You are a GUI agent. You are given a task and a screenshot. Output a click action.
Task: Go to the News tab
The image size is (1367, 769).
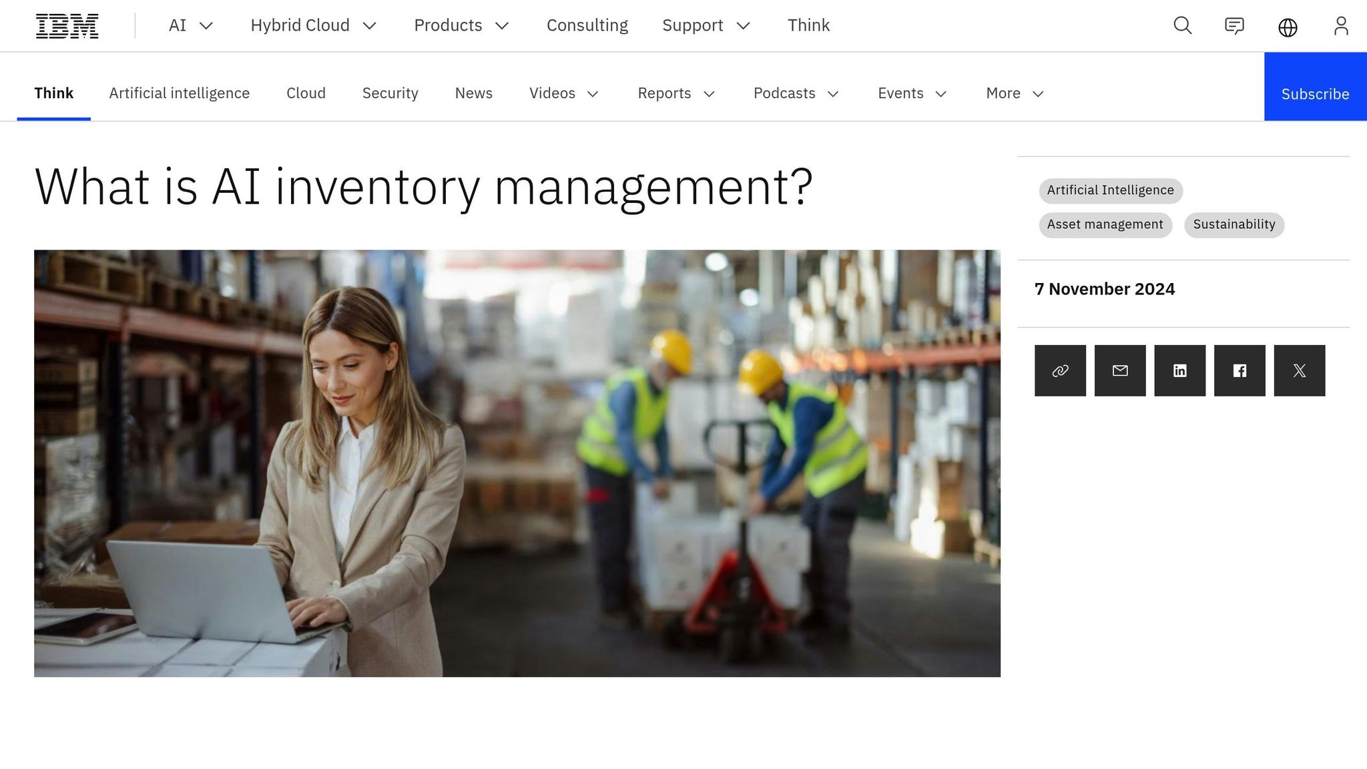pos(473,93)
